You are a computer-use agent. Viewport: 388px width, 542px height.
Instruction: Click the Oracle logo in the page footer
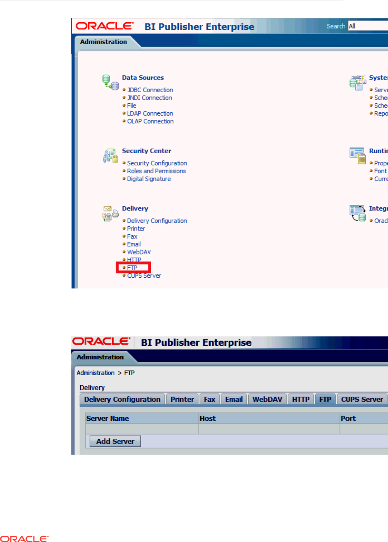(25, 539)
